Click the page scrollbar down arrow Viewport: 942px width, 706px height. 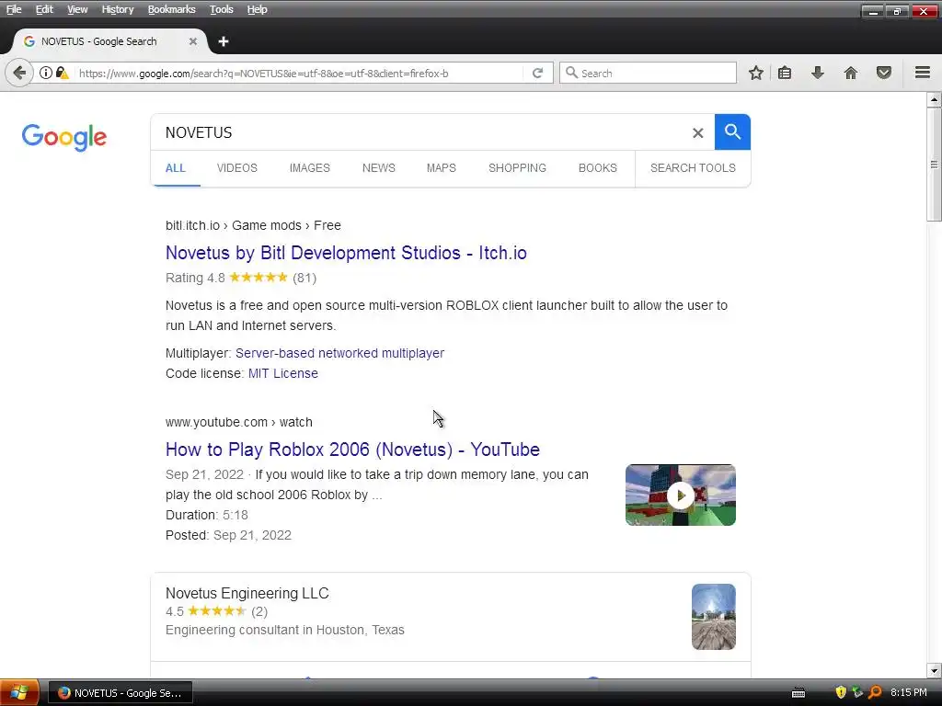[x=934, y=670]
